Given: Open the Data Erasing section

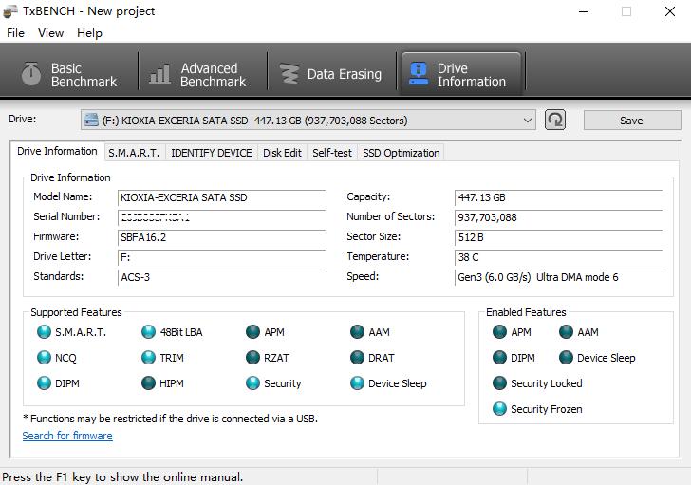Looking at the screenshot, I should (x=330, y=75).
